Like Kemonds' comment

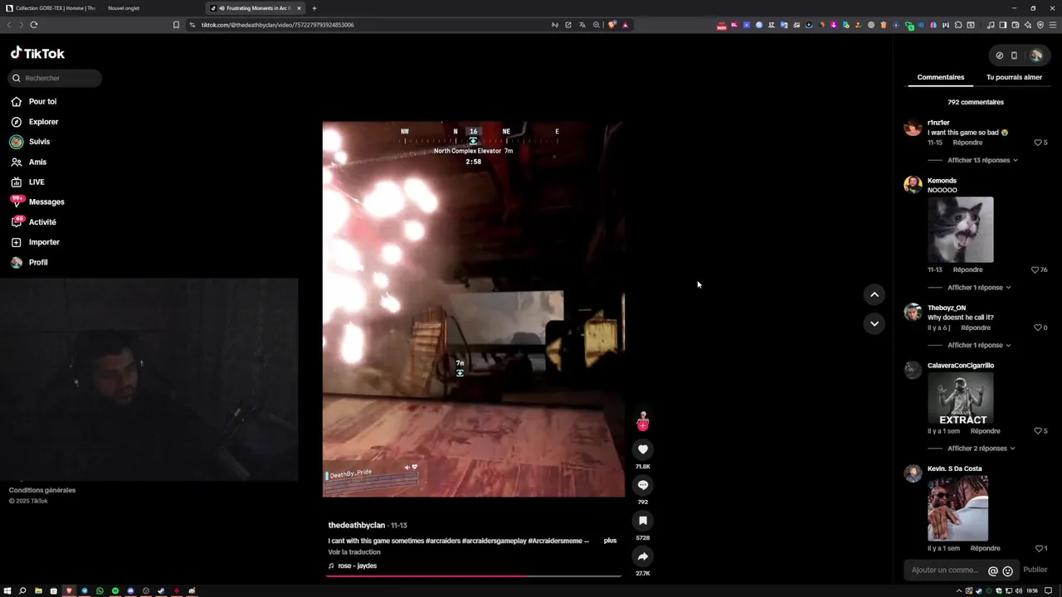click(x=1035, y=269)
